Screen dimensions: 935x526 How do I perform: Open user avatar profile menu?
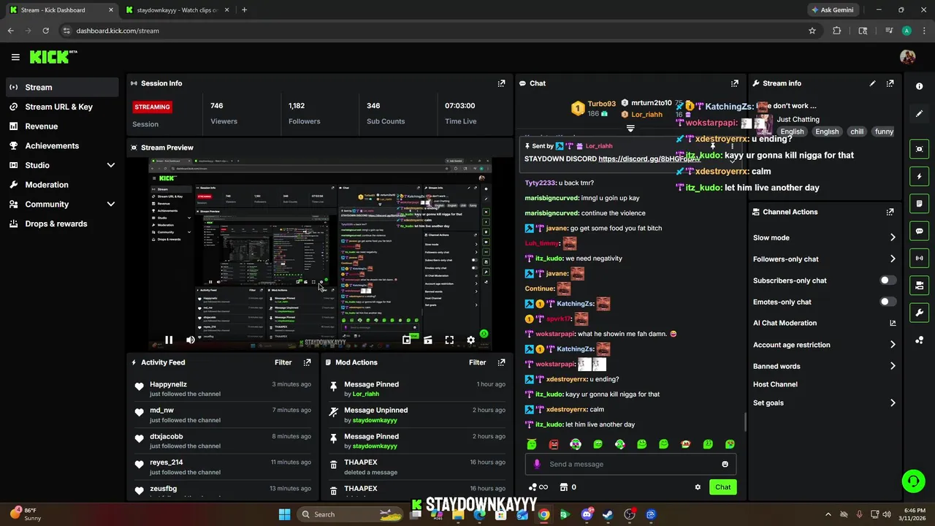click(x=908, y=57)
